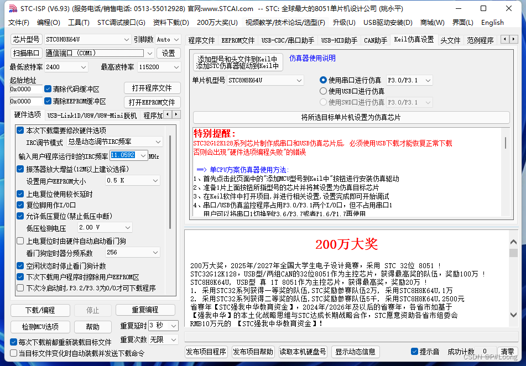Click up arrow of 200万大奖 text scrollbar
Image resolution: width=526 pixels, height=366 pixels.
513,242
